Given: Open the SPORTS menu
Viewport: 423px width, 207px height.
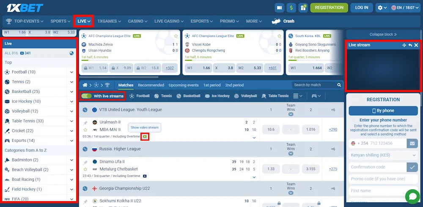Looking at the screenshot, I should pyautogui.click(x=60, y=21).
